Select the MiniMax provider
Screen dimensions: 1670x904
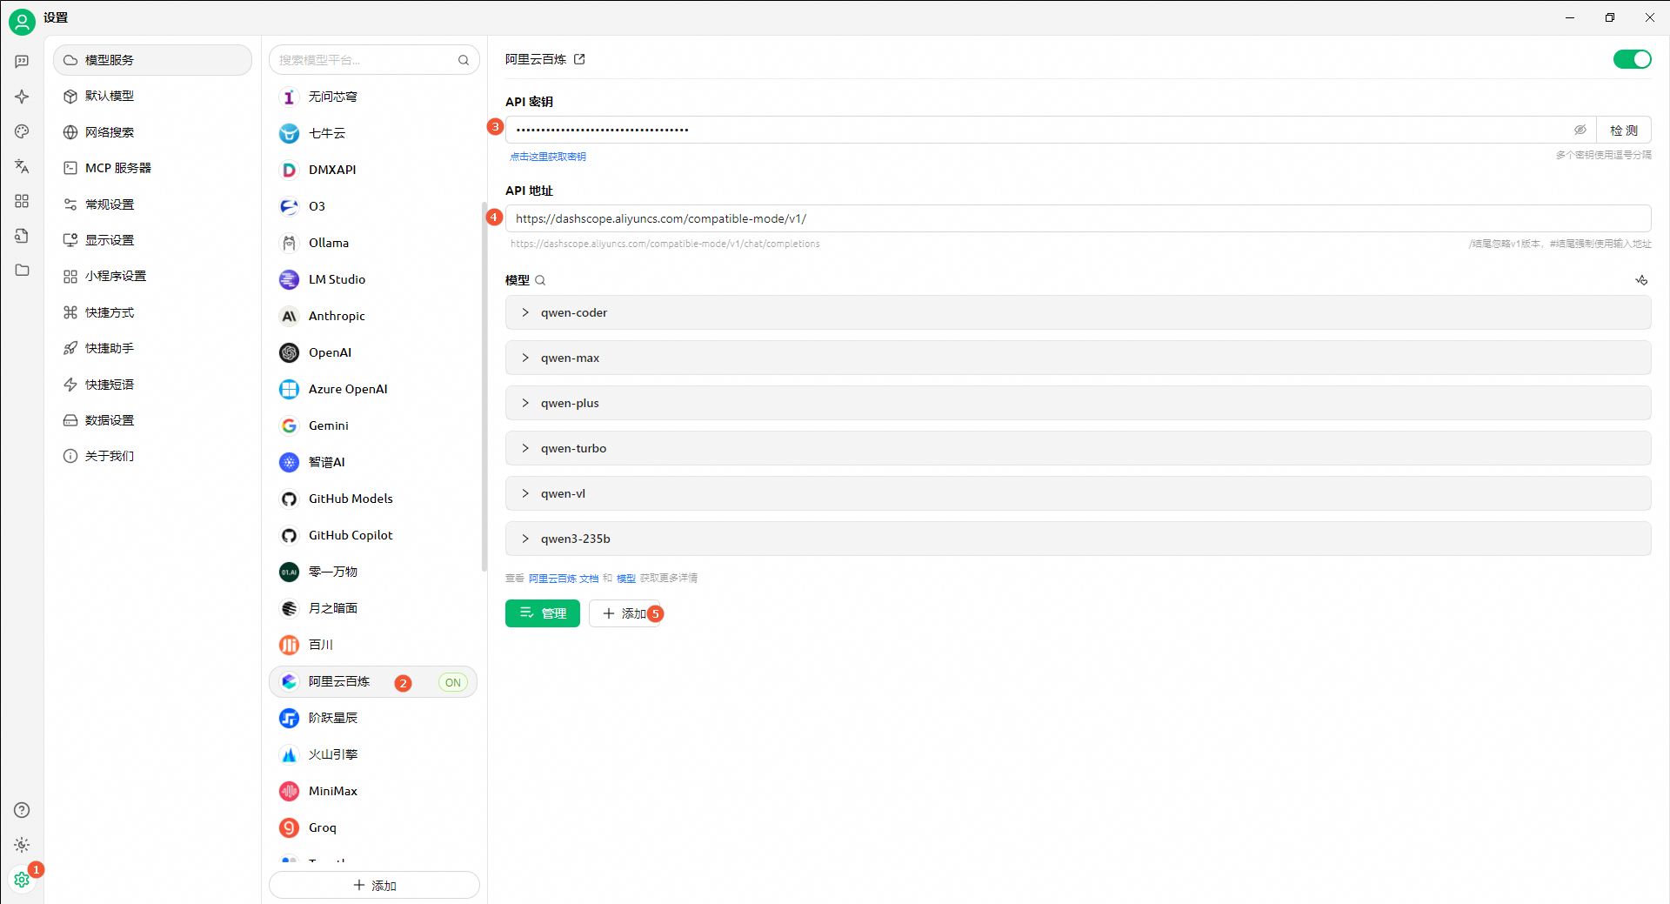(x=373, y=791)
